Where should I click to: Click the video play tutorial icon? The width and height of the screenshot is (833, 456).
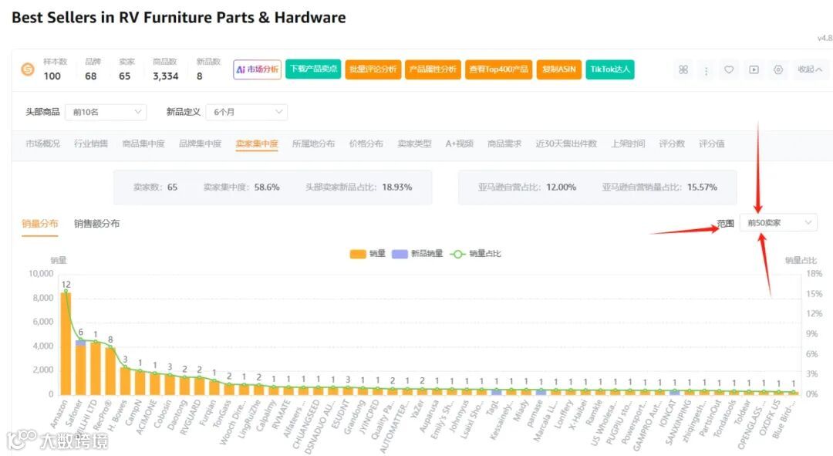(754, 69)
